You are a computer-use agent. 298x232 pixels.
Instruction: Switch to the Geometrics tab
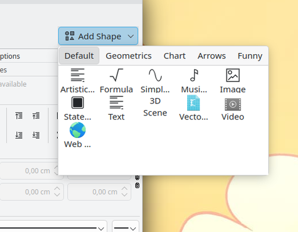coord(129,56)
